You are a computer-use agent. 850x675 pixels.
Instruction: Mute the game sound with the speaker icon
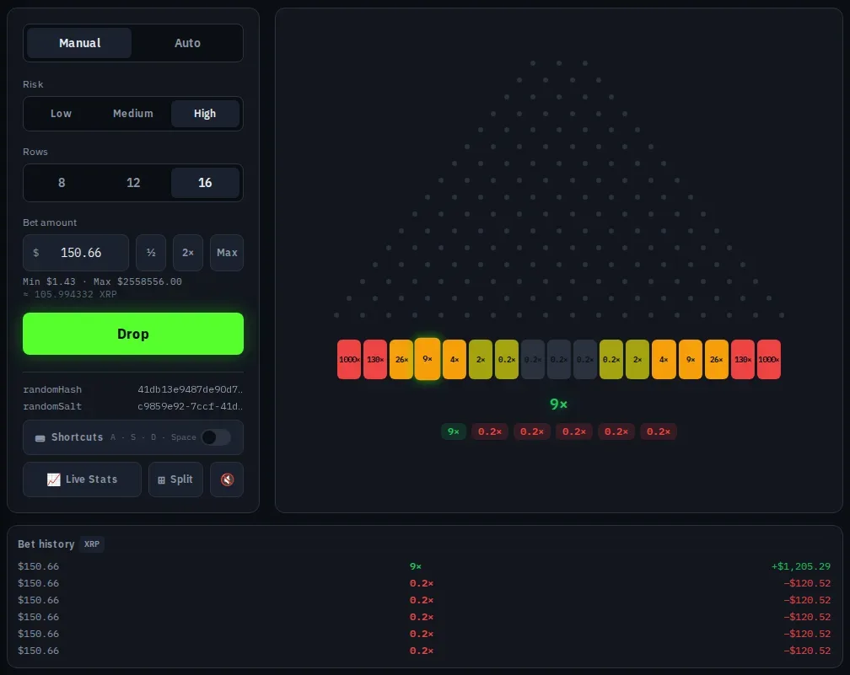point(227,479)
